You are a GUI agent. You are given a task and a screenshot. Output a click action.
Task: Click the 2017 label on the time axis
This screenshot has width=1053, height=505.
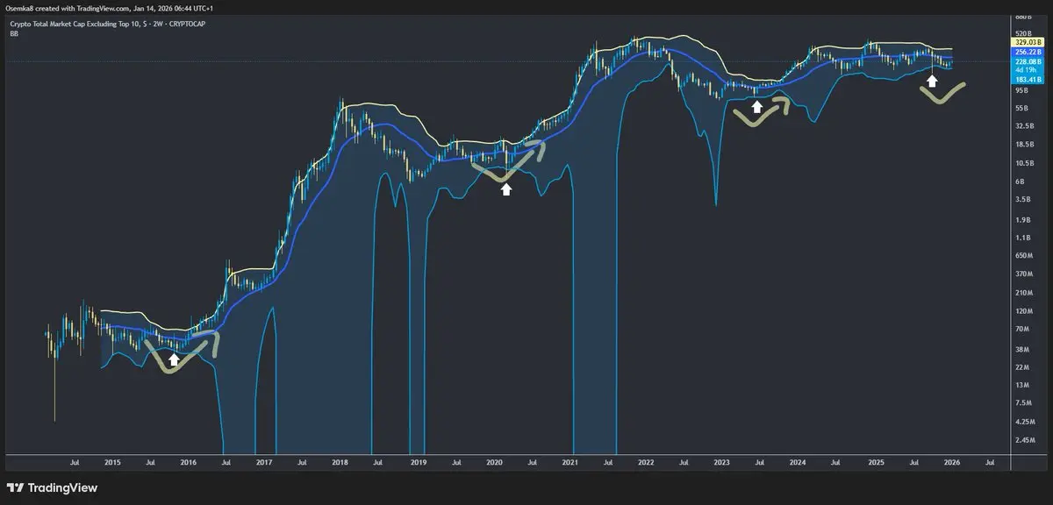(x=264, y=460)
